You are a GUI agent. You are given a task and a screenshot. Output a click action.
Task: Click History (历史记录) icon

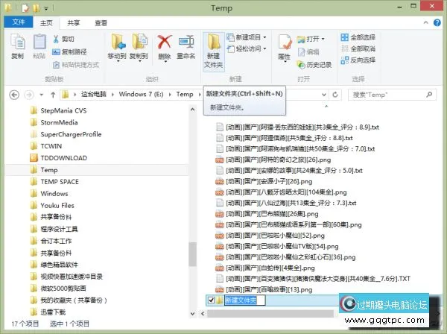click(301, 65)
